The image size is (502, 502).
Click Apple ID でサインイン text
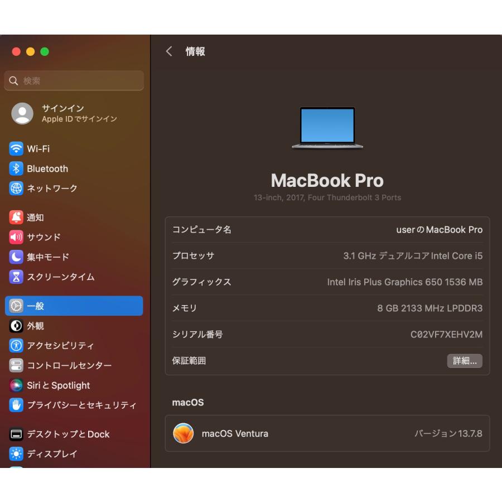point(79,119)
